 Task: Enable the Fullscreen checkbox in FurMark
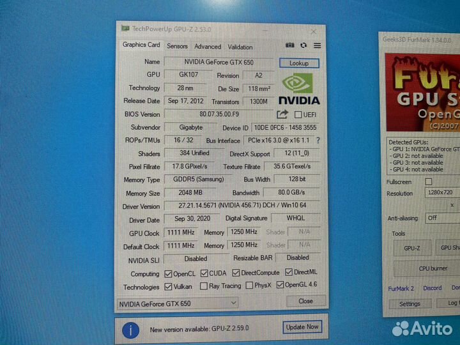click(x=428, y=182)
